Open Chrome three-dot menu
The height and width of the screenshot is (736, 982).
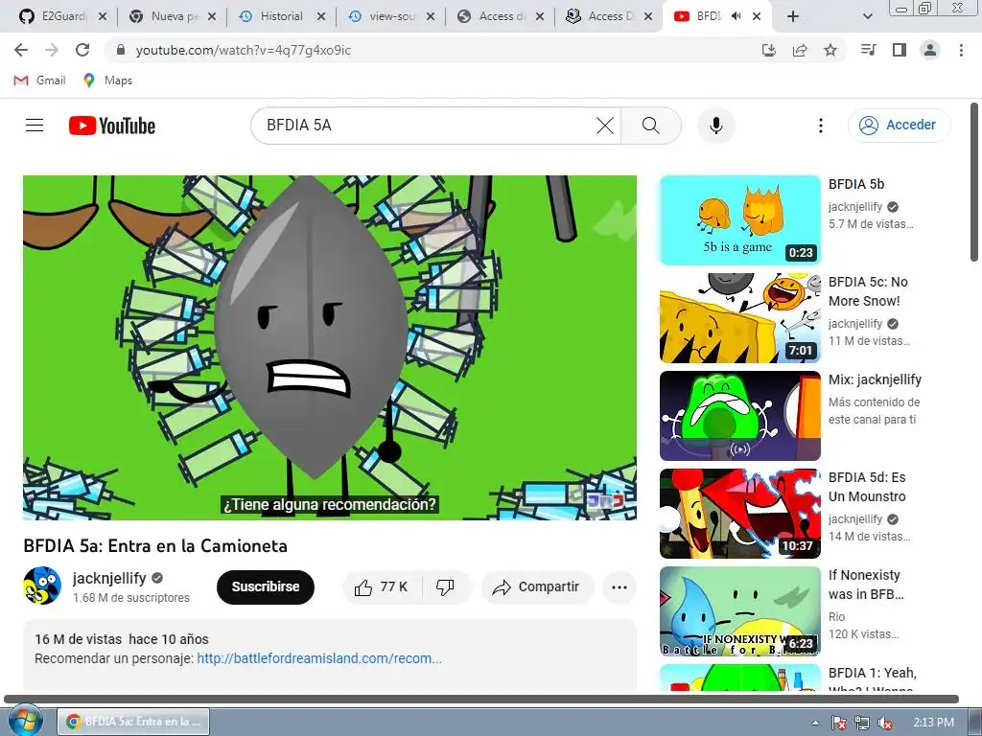(x=961, y=50)
